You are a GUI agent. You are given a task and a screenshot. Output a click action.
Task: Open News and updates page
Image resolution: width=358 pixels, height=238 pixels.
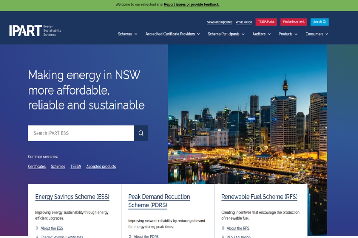219,22
